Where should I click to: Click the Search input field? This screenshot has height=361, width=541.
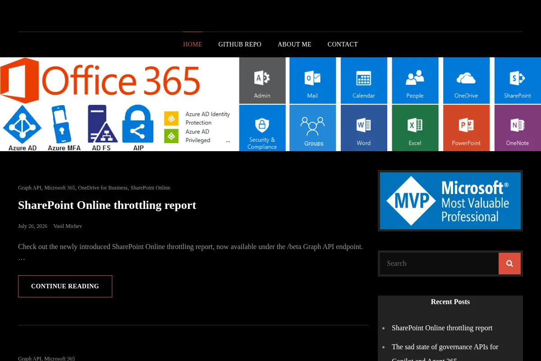pos(439,264)
